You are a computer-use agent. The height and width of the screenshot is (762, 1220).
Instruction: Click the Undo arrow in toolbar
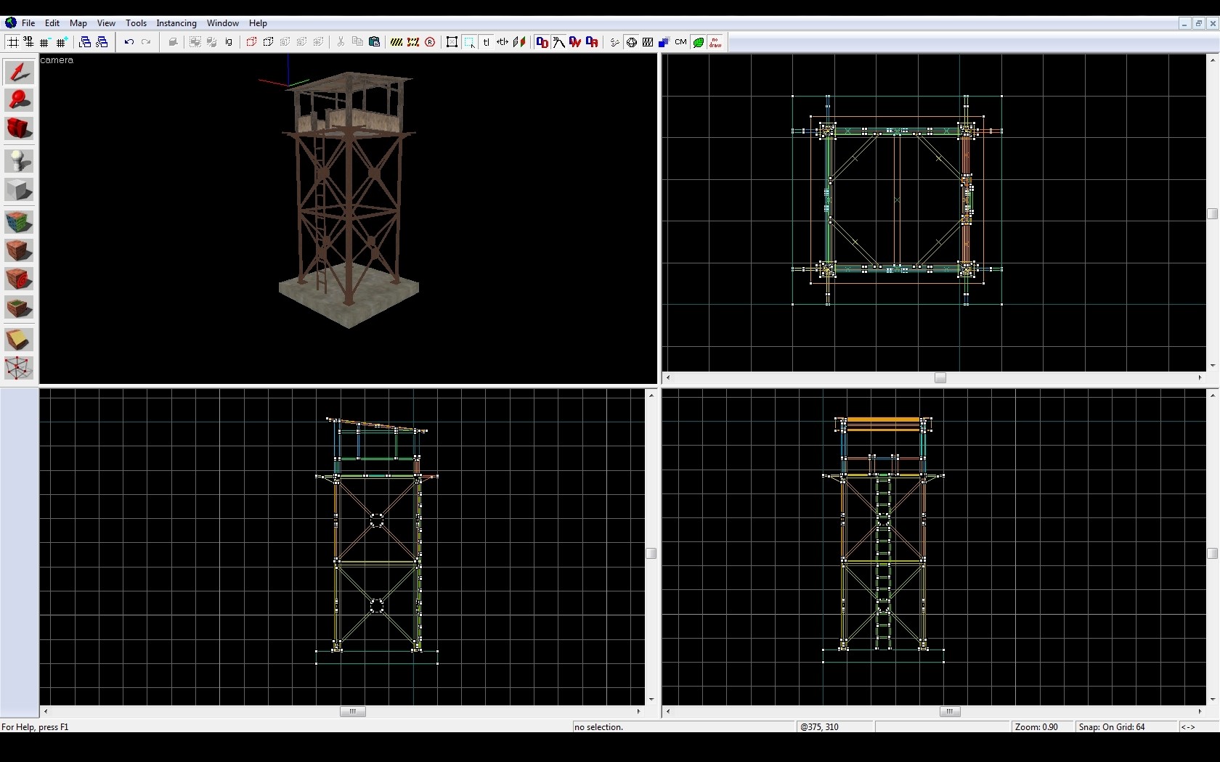(x=129, y=42)
